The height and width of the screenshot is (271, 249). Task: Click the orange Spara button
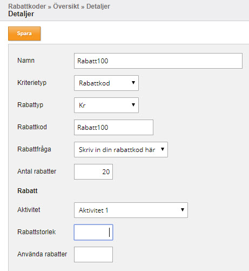[x=24, y=34]
